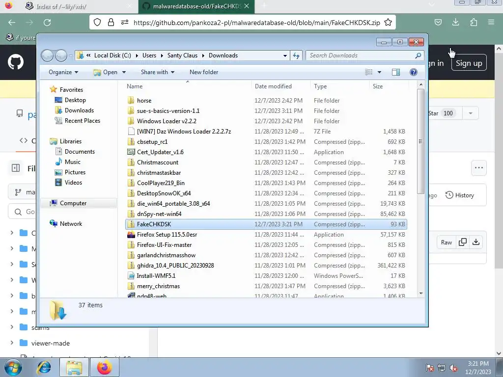
Task: Click the GitHub Sign up button
Action: (469, 63)
